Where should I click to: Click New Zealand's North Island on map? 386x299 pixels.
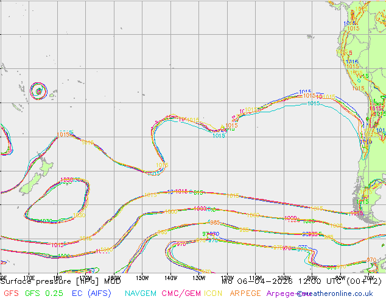point(45,165)
